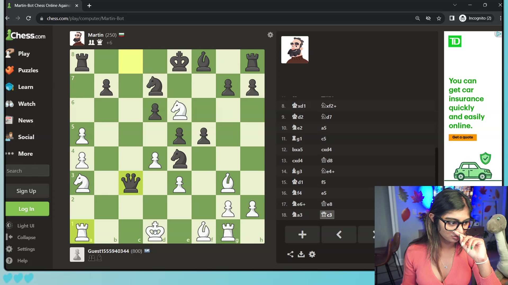Select move 8 Nxf2+ in move list
The image size is (508, 285).
[329, 106]
